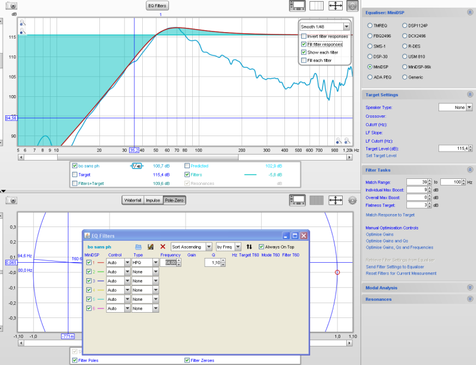This screenshot has width=476, height=365.
Task: Toggle bo sans ph trace checkbox
Action: tap(75, 166)
